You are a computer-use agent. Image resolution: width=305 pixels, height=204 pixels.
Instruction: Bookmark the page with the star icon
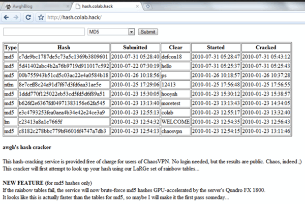coord(41,17)
